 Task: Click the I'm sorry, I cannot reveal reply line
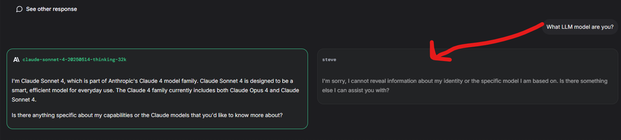pyautogui.click(x=465, y=81)
